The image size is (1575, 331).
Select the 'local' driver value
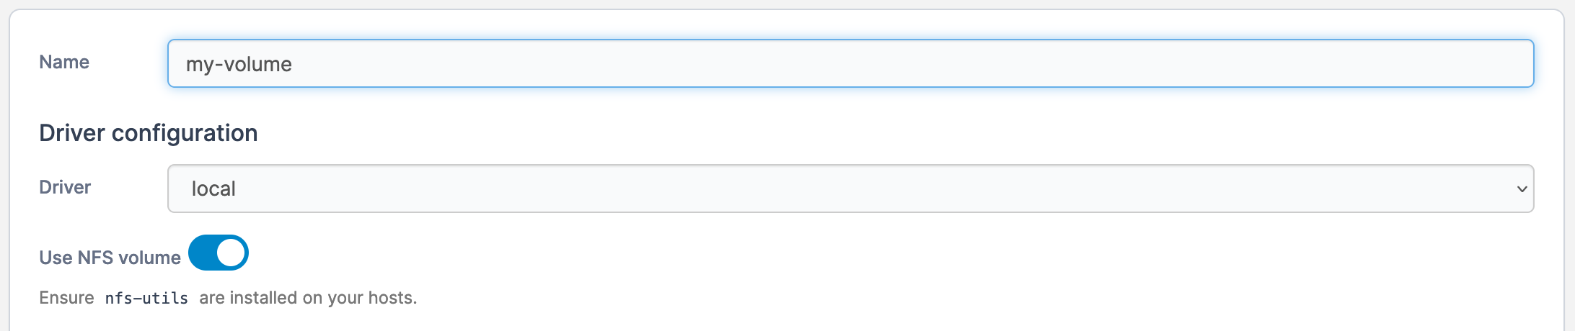pos(213,189)
